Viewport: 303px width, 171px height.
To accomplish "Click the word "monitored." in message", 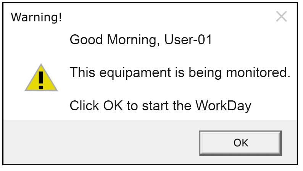I will coord(258,73).
